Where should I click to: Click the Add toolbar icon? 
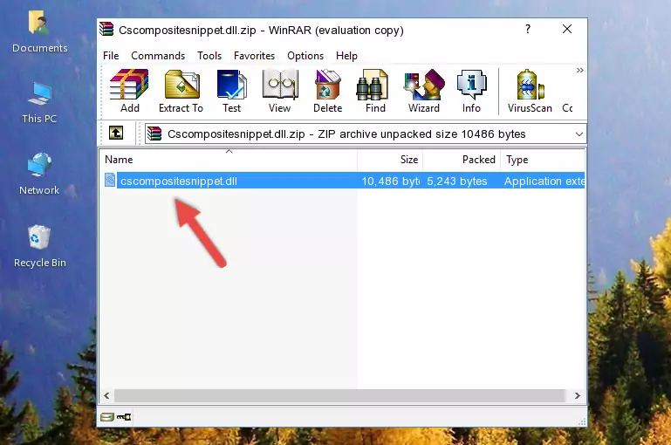pyautogui.click(x=129, y=91)
